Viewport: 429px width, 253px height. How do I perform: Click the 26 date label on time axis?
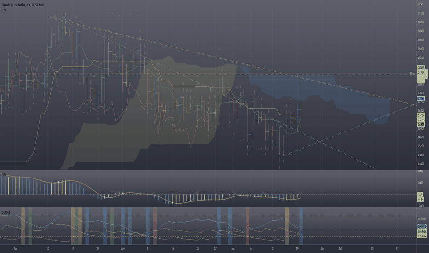click(x=322, y=248)
